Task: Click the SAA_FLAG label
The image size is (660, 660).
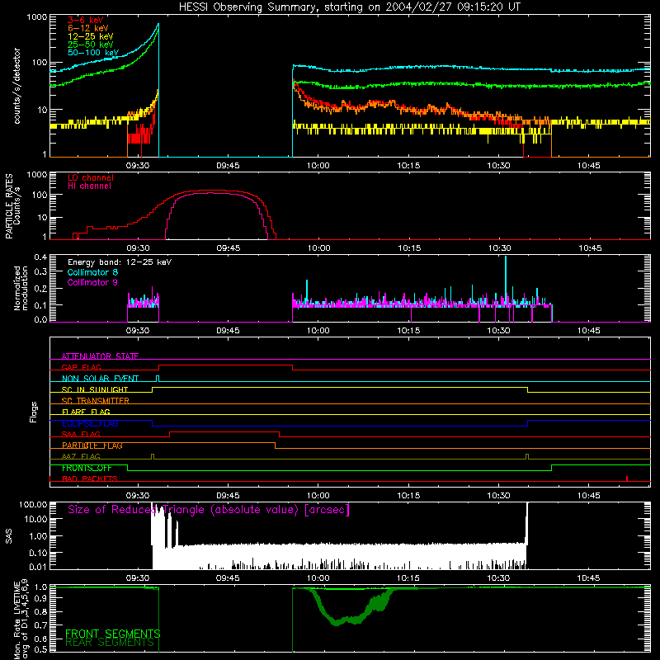Action: pyautogui.click(x=81, y=434)
